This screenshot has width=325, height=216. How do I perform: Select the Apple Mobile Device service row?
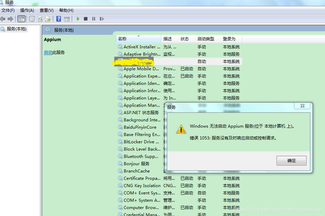(179, 69)
